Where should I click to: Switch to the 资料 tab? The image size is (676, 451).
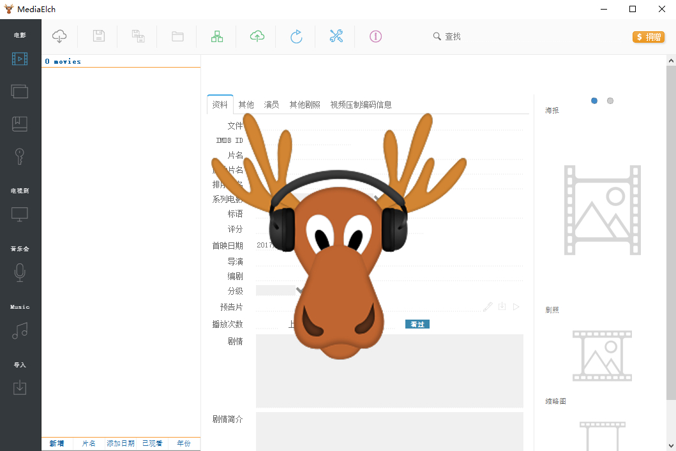pos(220,105)
